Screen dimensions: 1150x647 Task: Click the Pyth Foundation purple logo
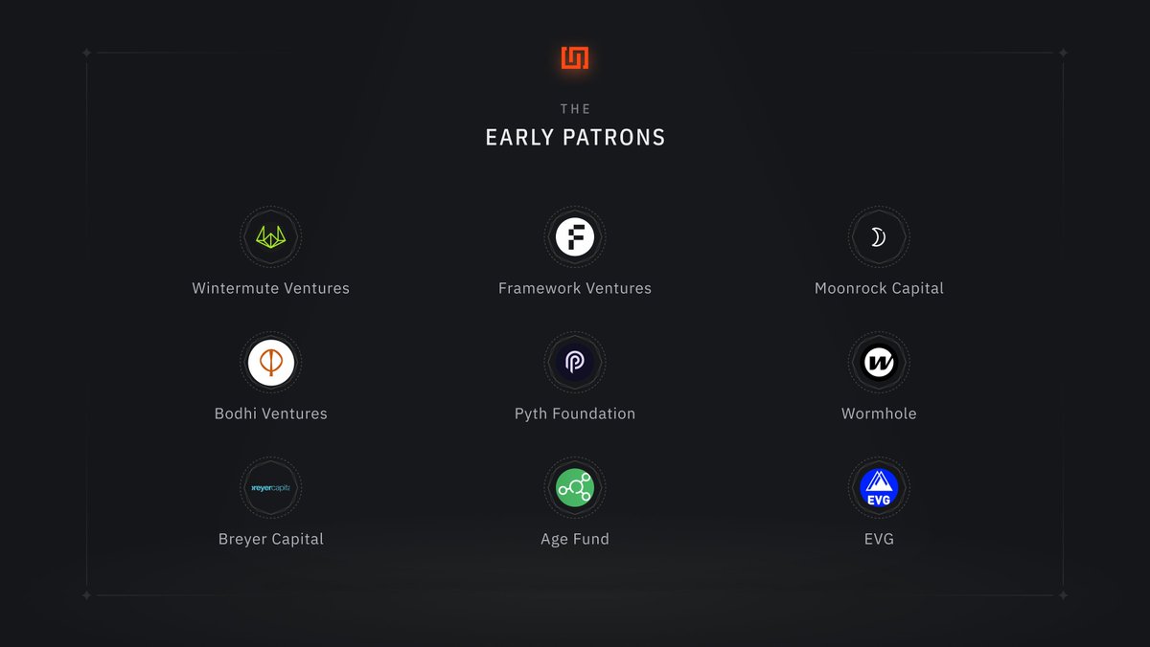pos(575,362)
